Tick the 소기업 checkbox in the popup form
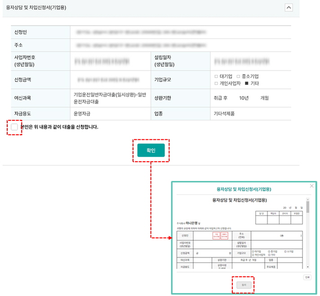320x296 pixels. pyautogui.click(x=286, y=251)
